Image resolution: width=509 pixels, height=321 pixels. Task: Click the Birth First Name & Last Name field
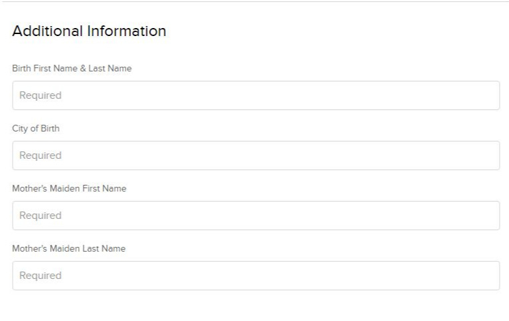pyautogui.click(x=256, y=95)
